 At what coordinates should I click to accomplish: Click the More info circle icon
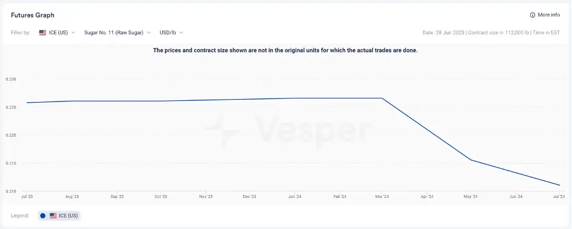532,15
